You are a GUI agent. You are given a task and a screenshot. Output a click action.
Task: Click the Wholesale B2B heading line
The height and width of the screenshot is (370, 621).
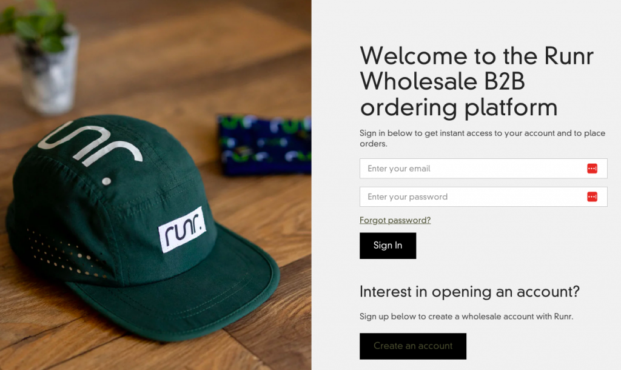(x=442, y=82)
